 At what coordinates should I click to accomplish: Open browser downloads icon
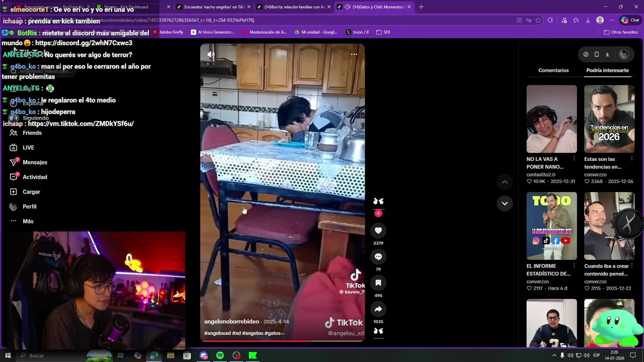[588, 20]
